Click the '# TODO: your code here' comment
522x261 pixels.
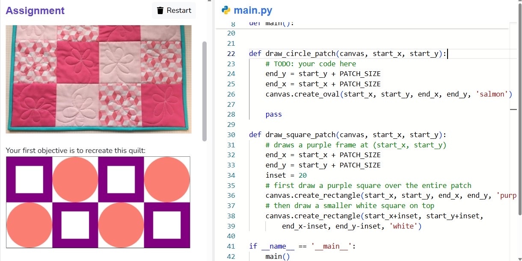click(311, 64)
